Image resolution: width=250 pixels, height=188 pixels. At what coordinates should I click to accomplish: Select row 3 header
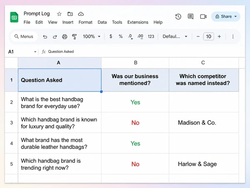click(12, 123)
